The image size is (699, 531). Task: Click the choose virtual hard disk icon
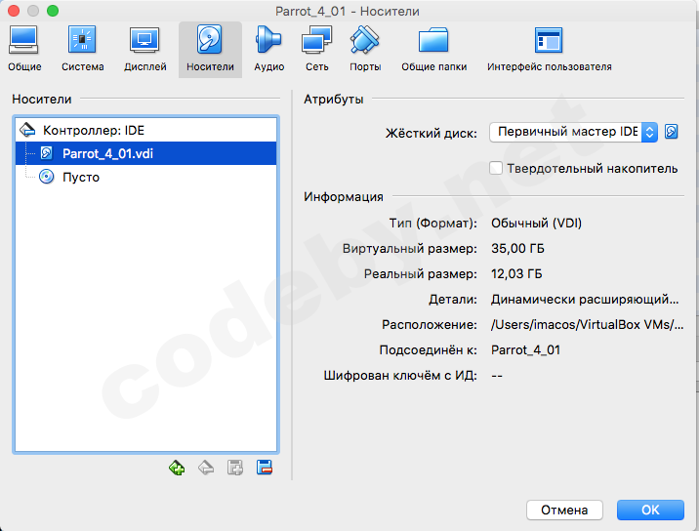point(672,132)
